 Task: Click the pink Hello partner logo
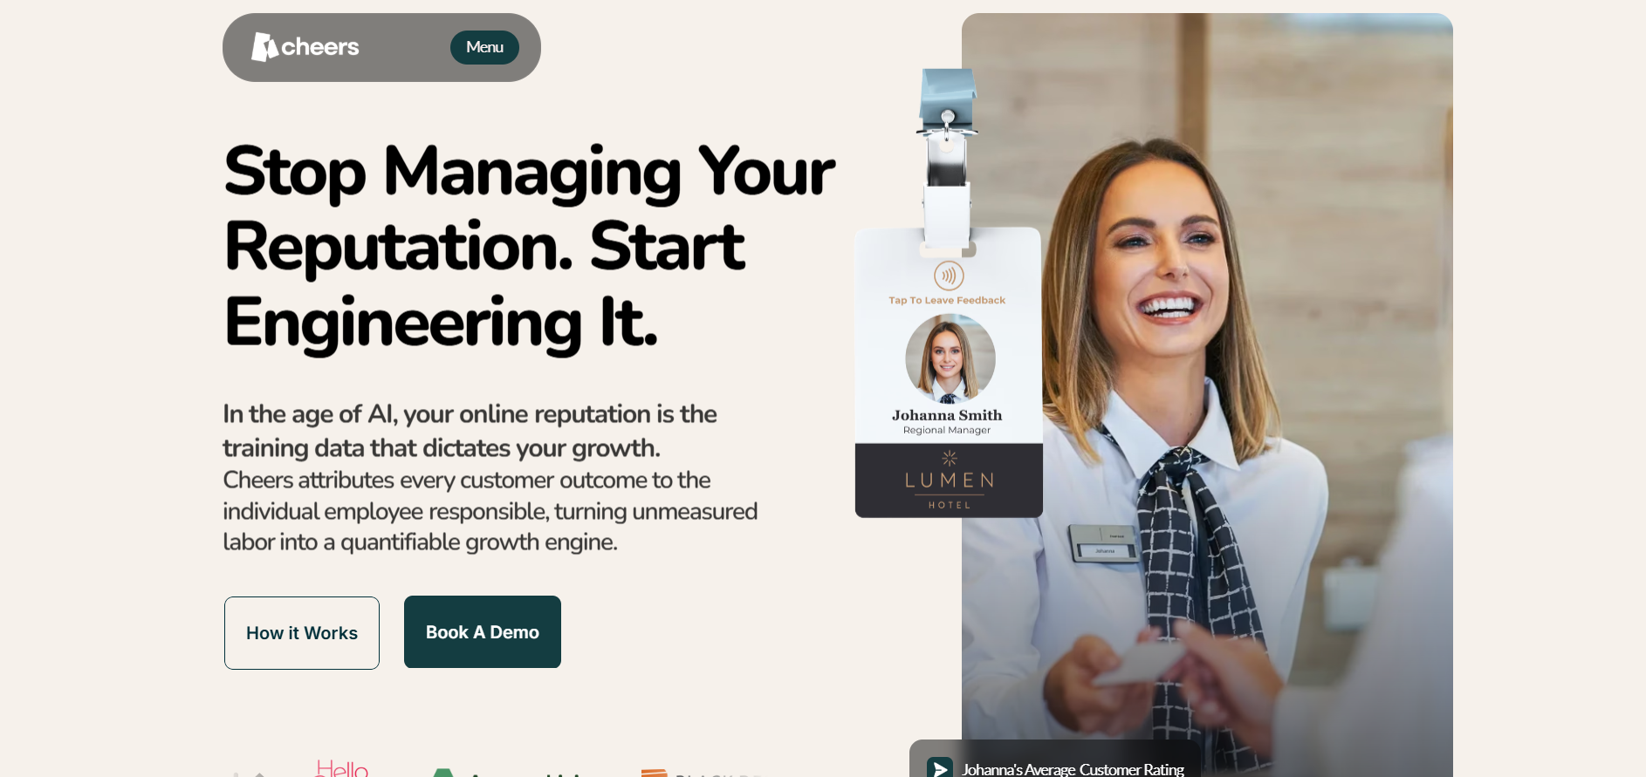click(341, 767)
